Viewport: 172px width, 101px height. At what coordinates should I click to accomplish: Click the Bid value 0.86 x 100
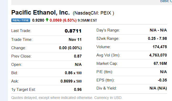[73, 73]
